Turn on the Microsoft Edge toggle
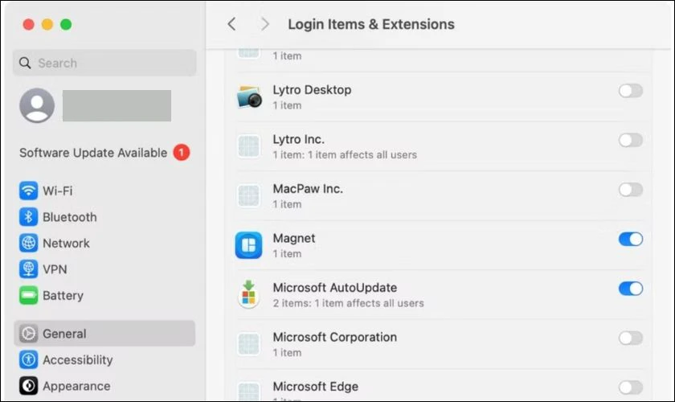675x402 pixels. click(x=631, y=388)
